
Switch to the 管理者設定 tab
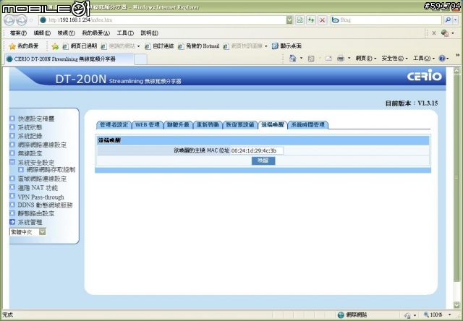[114, 125]
